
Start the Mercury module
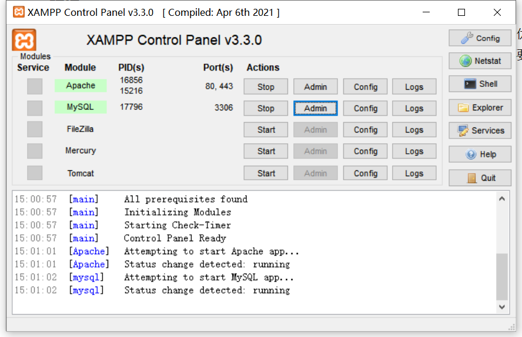266,151
